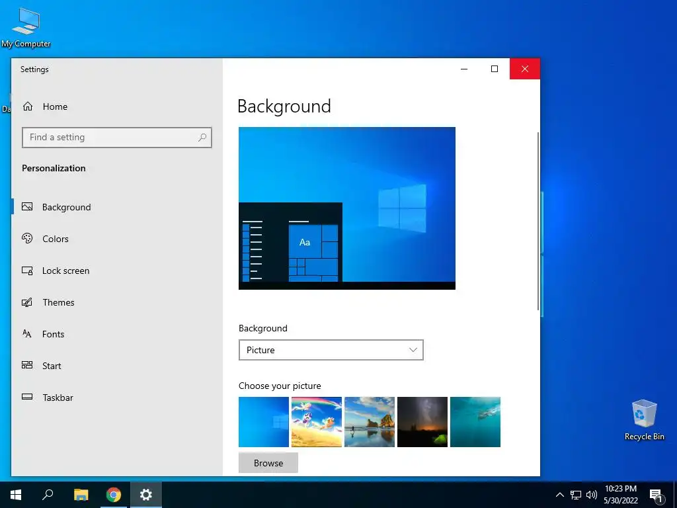The image size is (677, 508).
Task: Choose the cartoon rainbow pony wallpaper thumbnail
Action: coord(317,422)
